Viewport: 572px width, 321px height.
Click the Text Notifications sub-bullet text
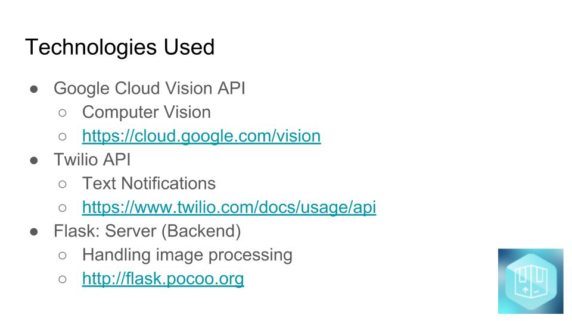coord(148,184)
